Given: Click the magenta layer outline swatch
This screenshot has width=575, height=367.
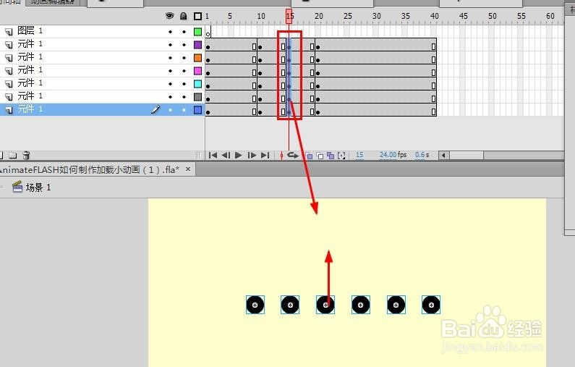Looking at the screenshot, I should (x=197, y=71).
